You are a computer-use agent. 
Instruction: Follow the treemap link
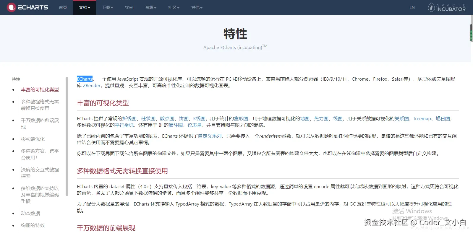[422, 118]
